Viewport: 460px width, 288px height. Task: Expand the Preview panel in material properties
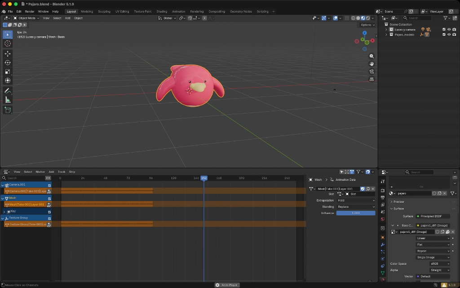(x=398, y=202)
